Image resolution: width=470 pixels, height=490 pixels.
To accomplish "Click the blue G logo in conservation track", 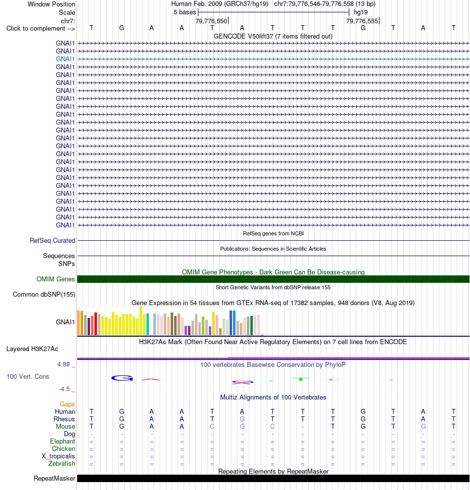I will tap(122, 378).
